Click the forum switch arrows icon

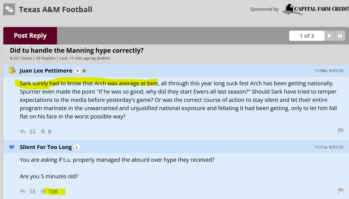(9, 9)
